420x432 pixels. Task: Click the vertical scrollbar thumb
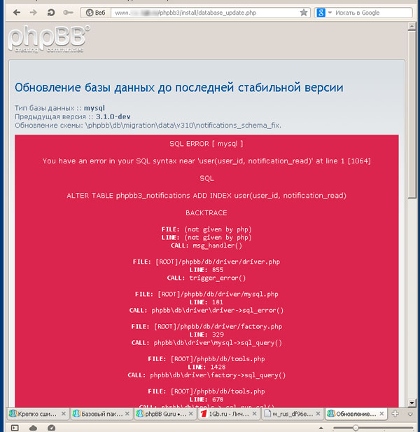412,114
